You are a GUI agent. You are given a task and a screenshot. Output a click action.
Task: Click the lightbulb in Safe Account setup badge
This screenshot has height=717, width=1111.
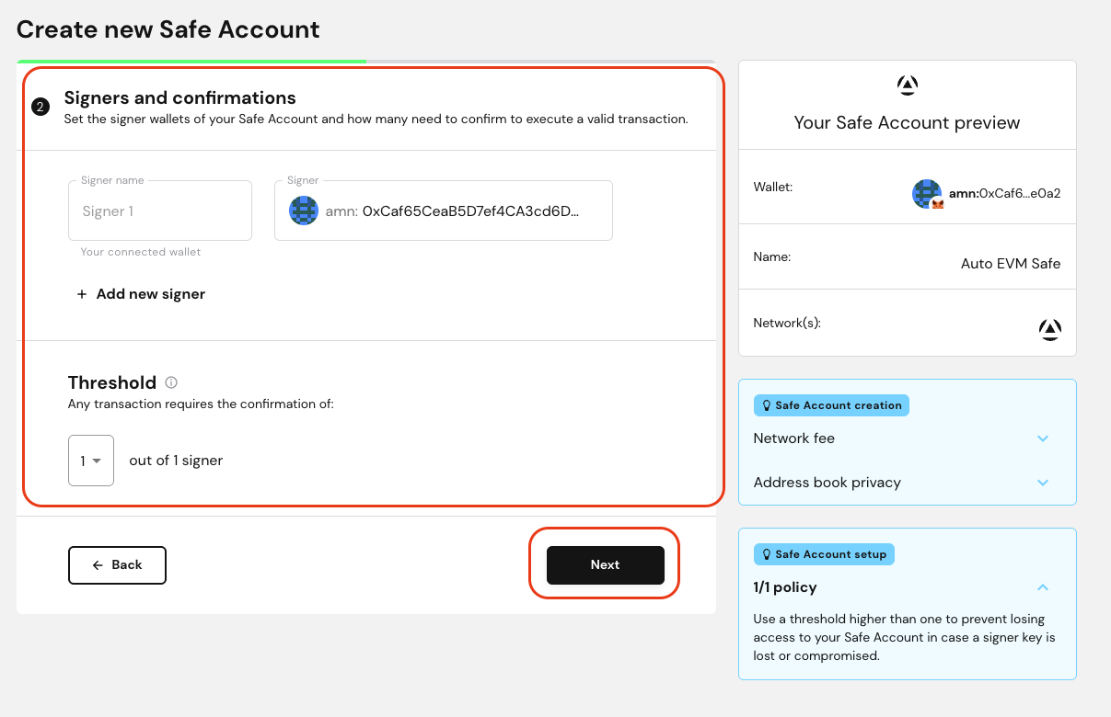point(765,554)
